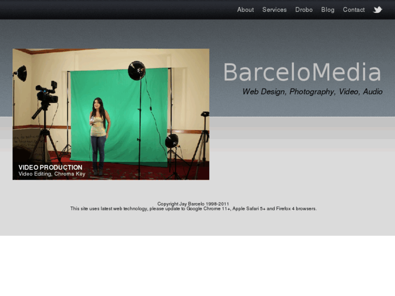
Task: Click the Copyright Jay Barcelo 1998-2011 text
Action: click(193, 204)
